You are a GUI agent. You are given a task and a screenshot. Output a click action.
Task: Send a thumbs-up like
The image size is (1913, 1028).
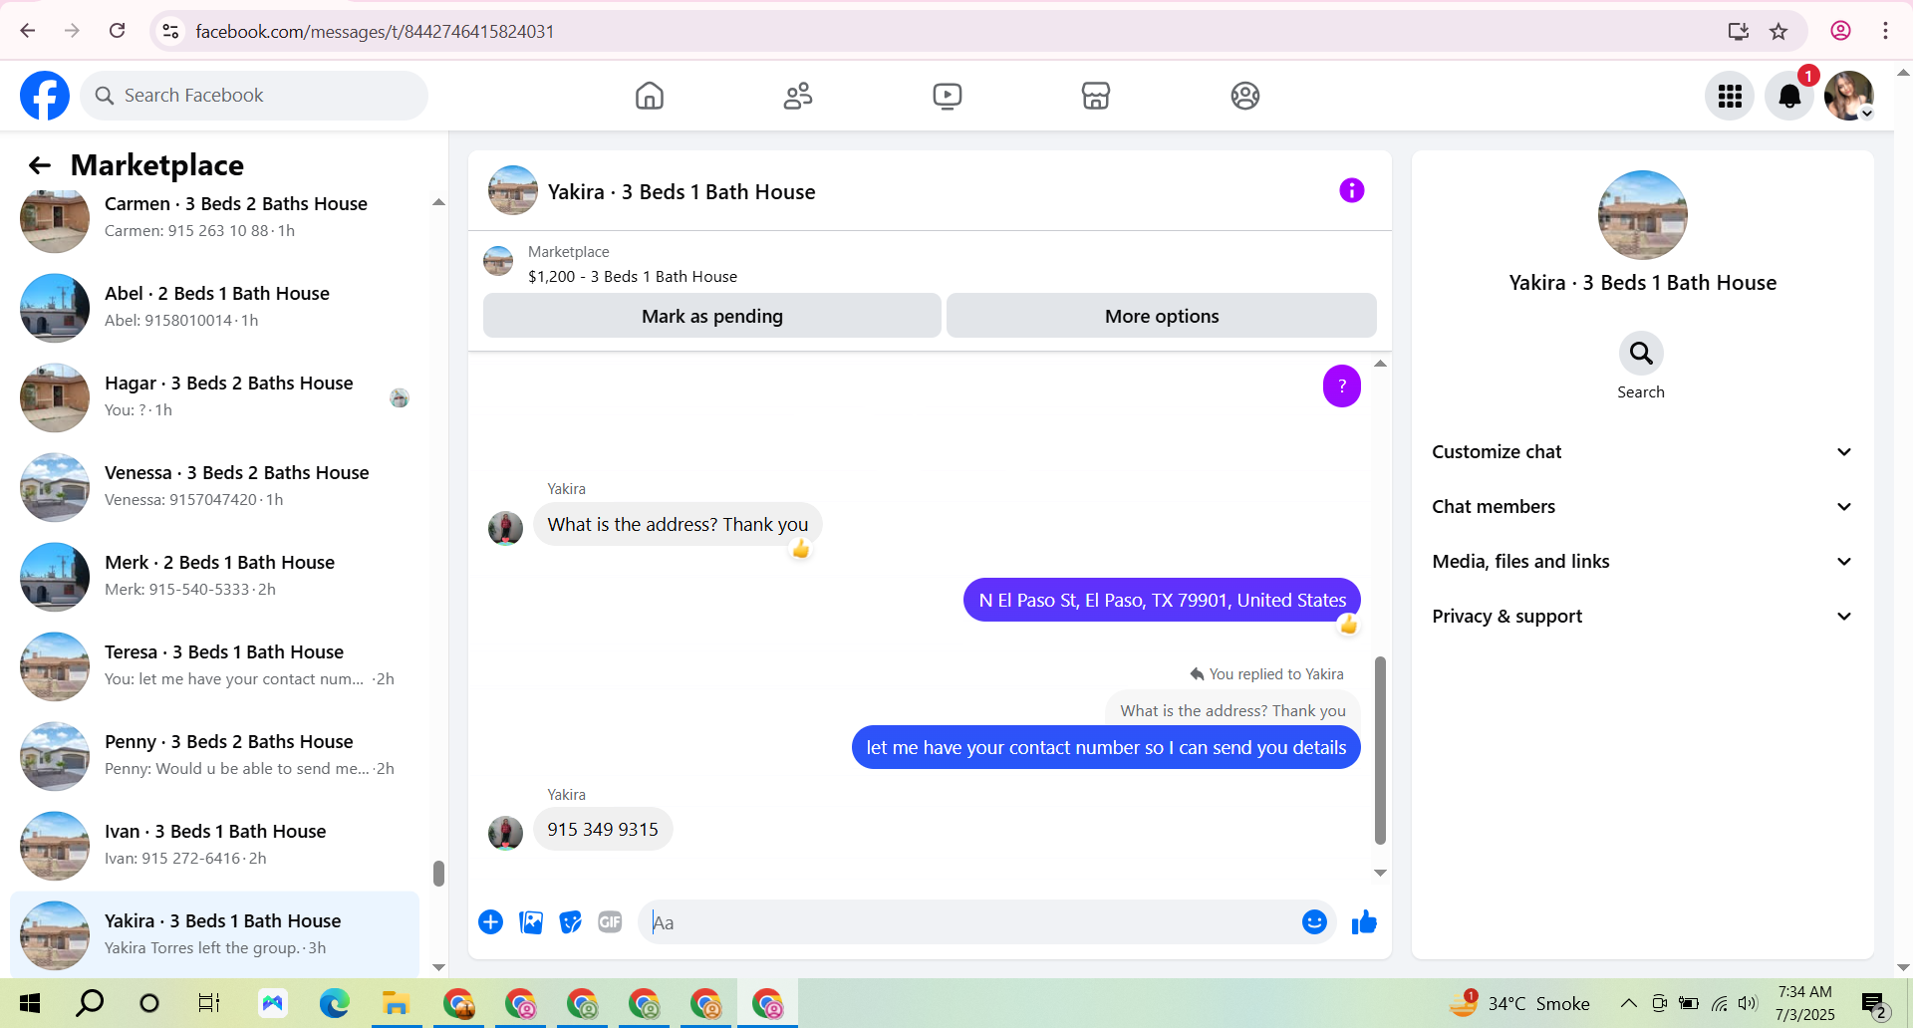[x=1364, y=922]
